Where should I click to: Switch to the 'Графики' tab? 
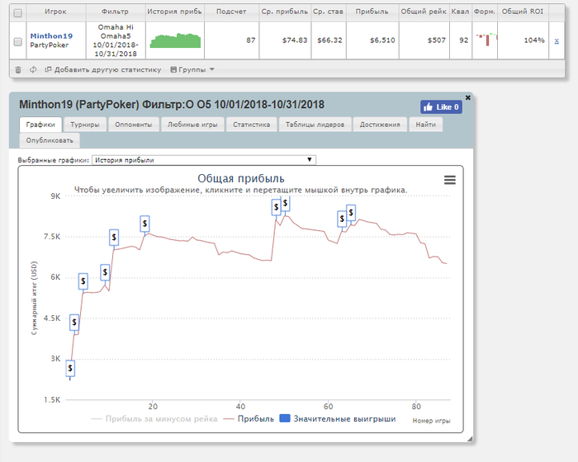tap(40, 125)
